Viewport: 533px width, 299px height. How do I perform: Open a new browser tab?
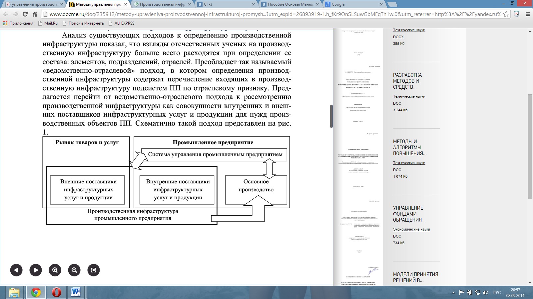[x=392, y=4]
